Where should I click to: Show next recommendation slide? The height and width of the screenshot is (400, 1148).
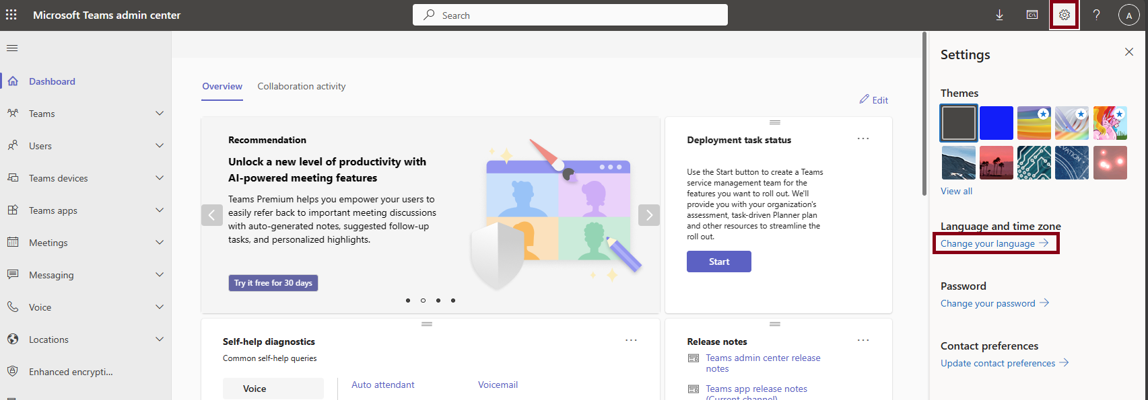(649, 215)
